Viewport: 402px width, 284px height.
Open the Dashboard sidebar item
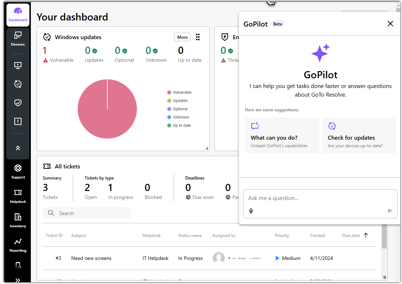coord(18,15)
